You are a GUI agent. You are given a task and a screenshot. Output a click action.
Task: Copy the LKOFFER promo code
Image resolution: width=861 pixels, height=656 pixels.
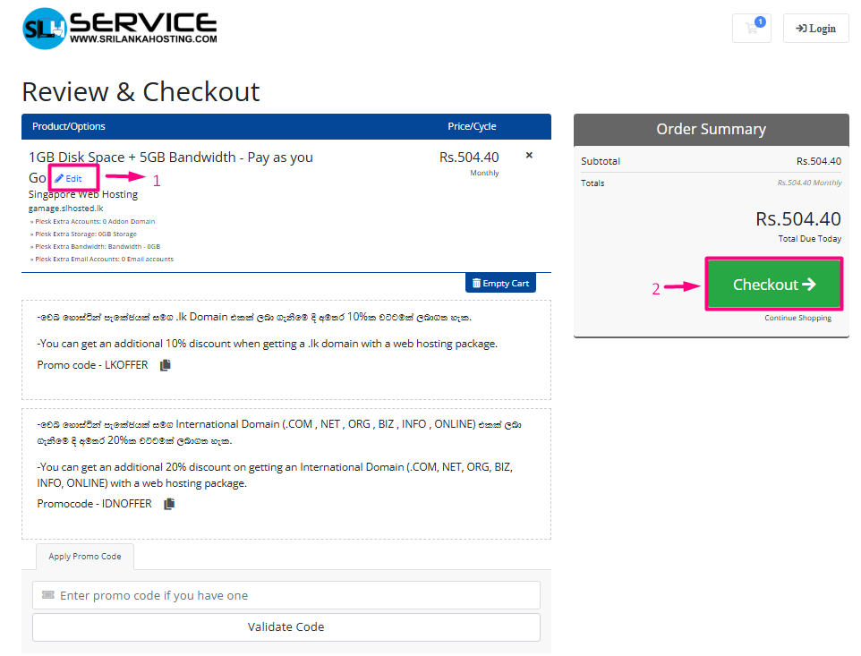point(165,365)
